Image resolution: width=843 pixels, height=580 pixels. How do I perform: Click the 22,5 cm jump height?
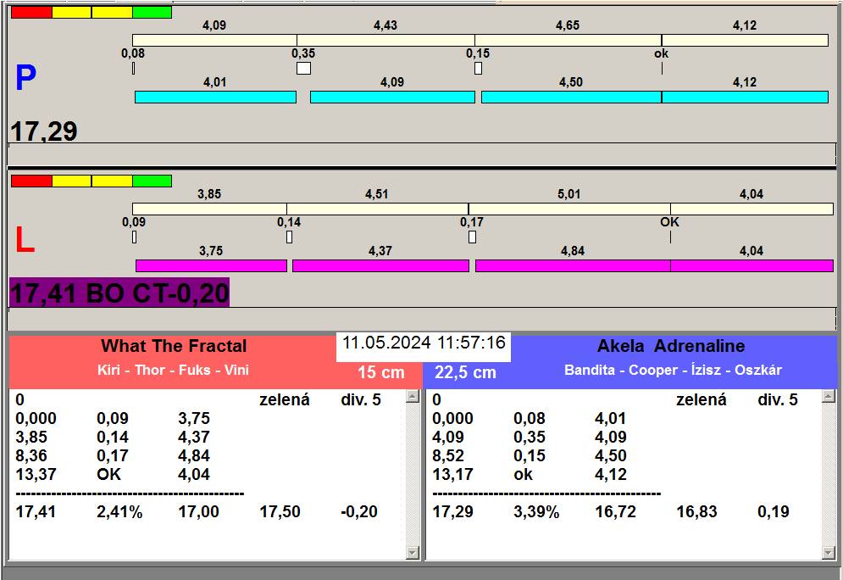pos(465,372)
